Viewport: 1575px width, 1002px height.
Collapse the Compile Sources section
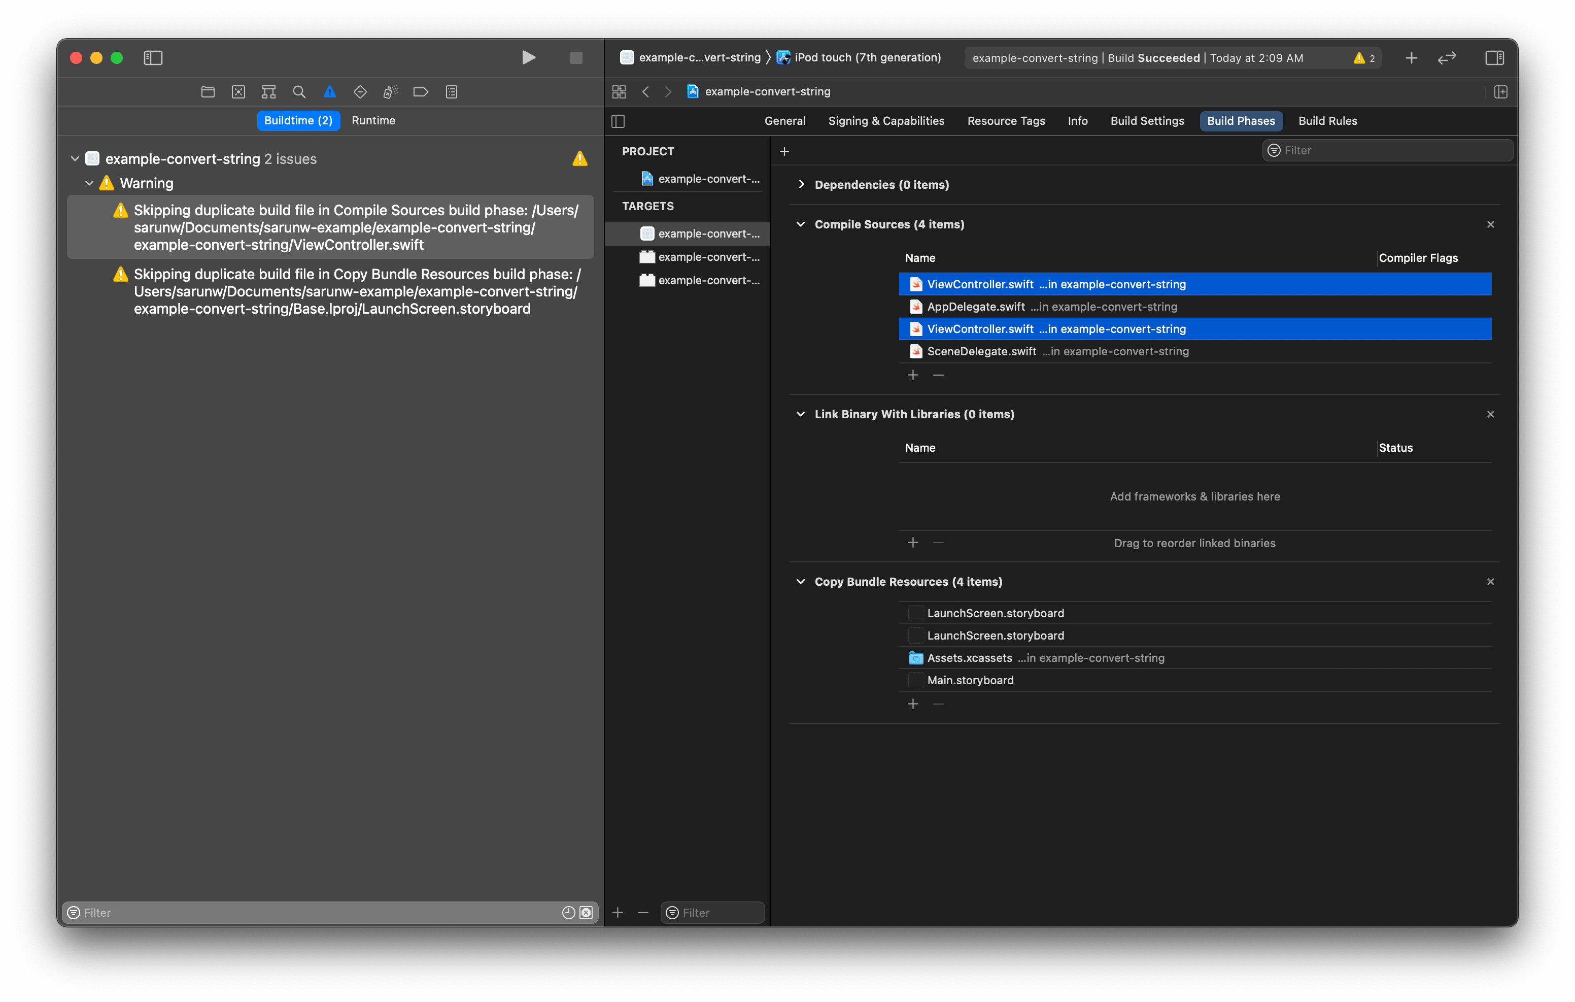801,224
